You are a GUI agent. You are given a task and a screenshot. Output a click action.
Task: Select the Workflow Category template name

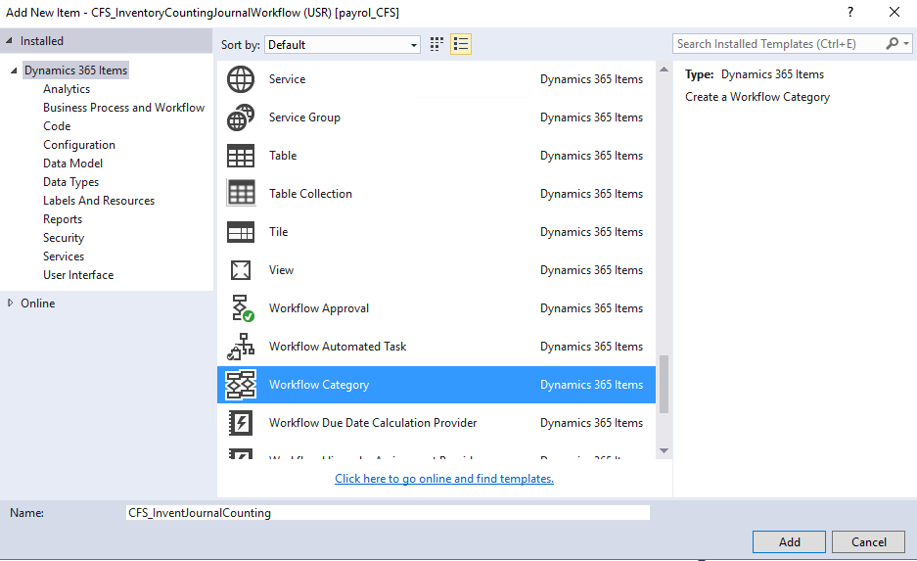click(x=319, y=385)
